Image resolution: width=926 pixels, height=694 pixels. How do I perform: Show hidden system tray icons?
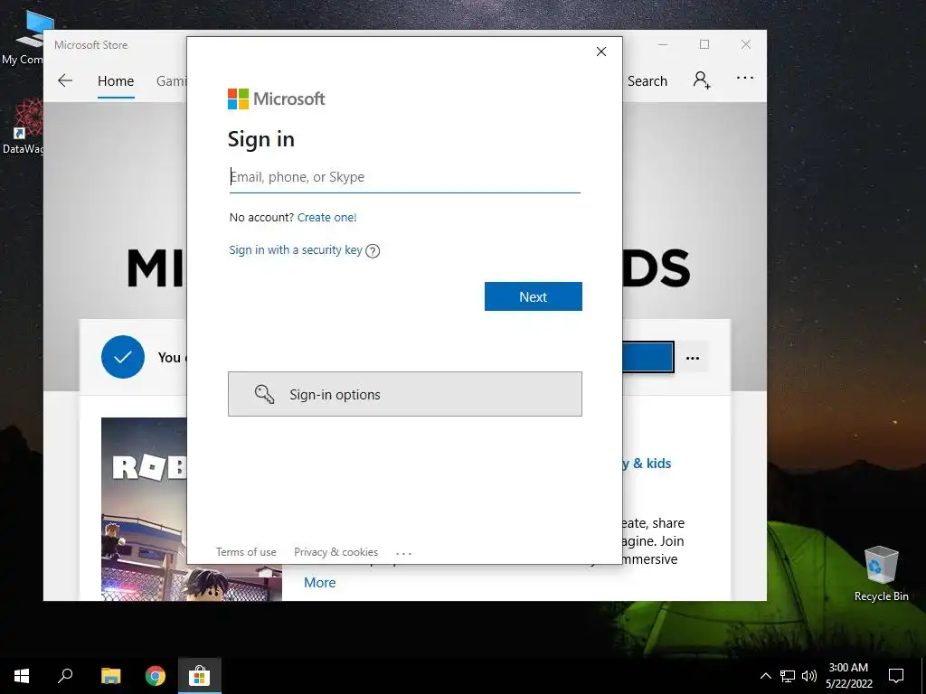tap(765, 676)
